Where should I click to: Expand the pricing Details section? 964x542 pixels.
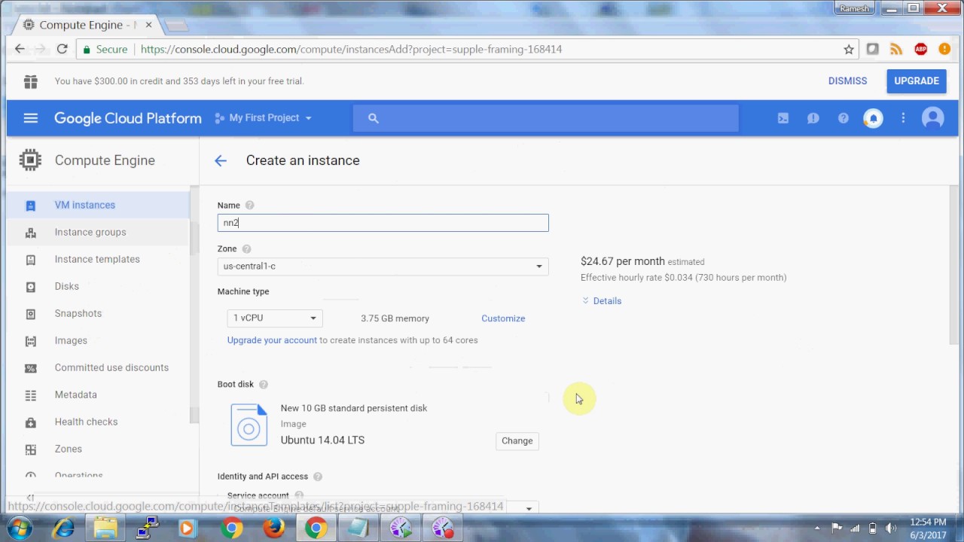602,301
